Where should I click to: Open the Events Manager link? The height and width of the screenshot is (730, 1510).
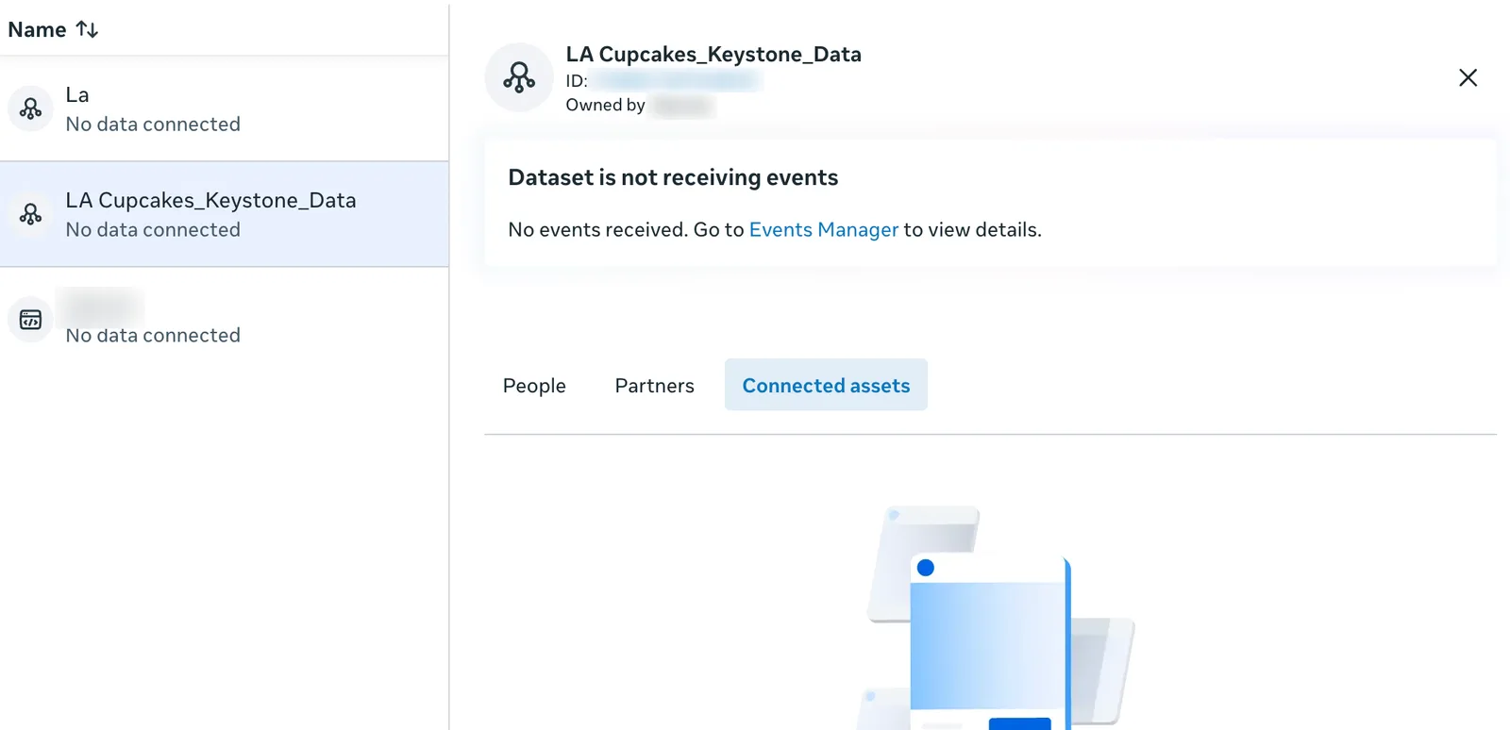[x=823, y=229]
